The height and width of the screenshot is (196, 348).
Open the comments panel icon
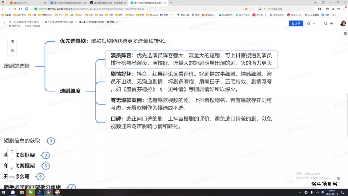coord(345,34)
